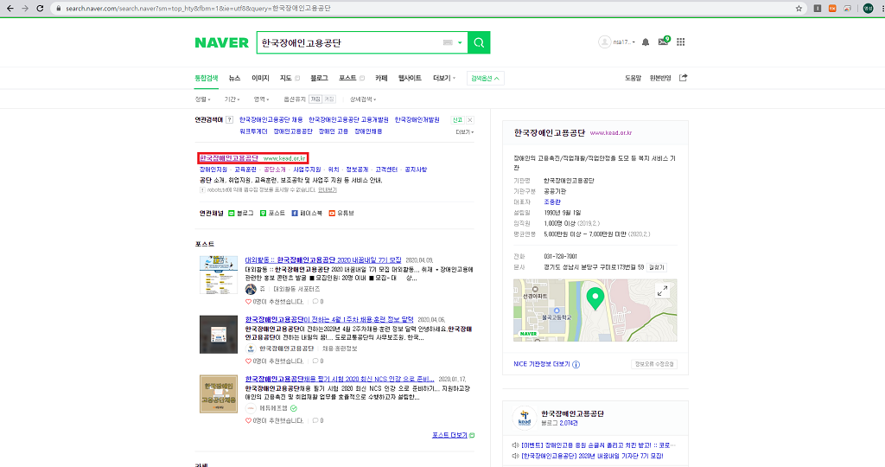Switch to the 웹사이트 tab
This screenshot has width=885, height=467.
(x=410, y=79)
